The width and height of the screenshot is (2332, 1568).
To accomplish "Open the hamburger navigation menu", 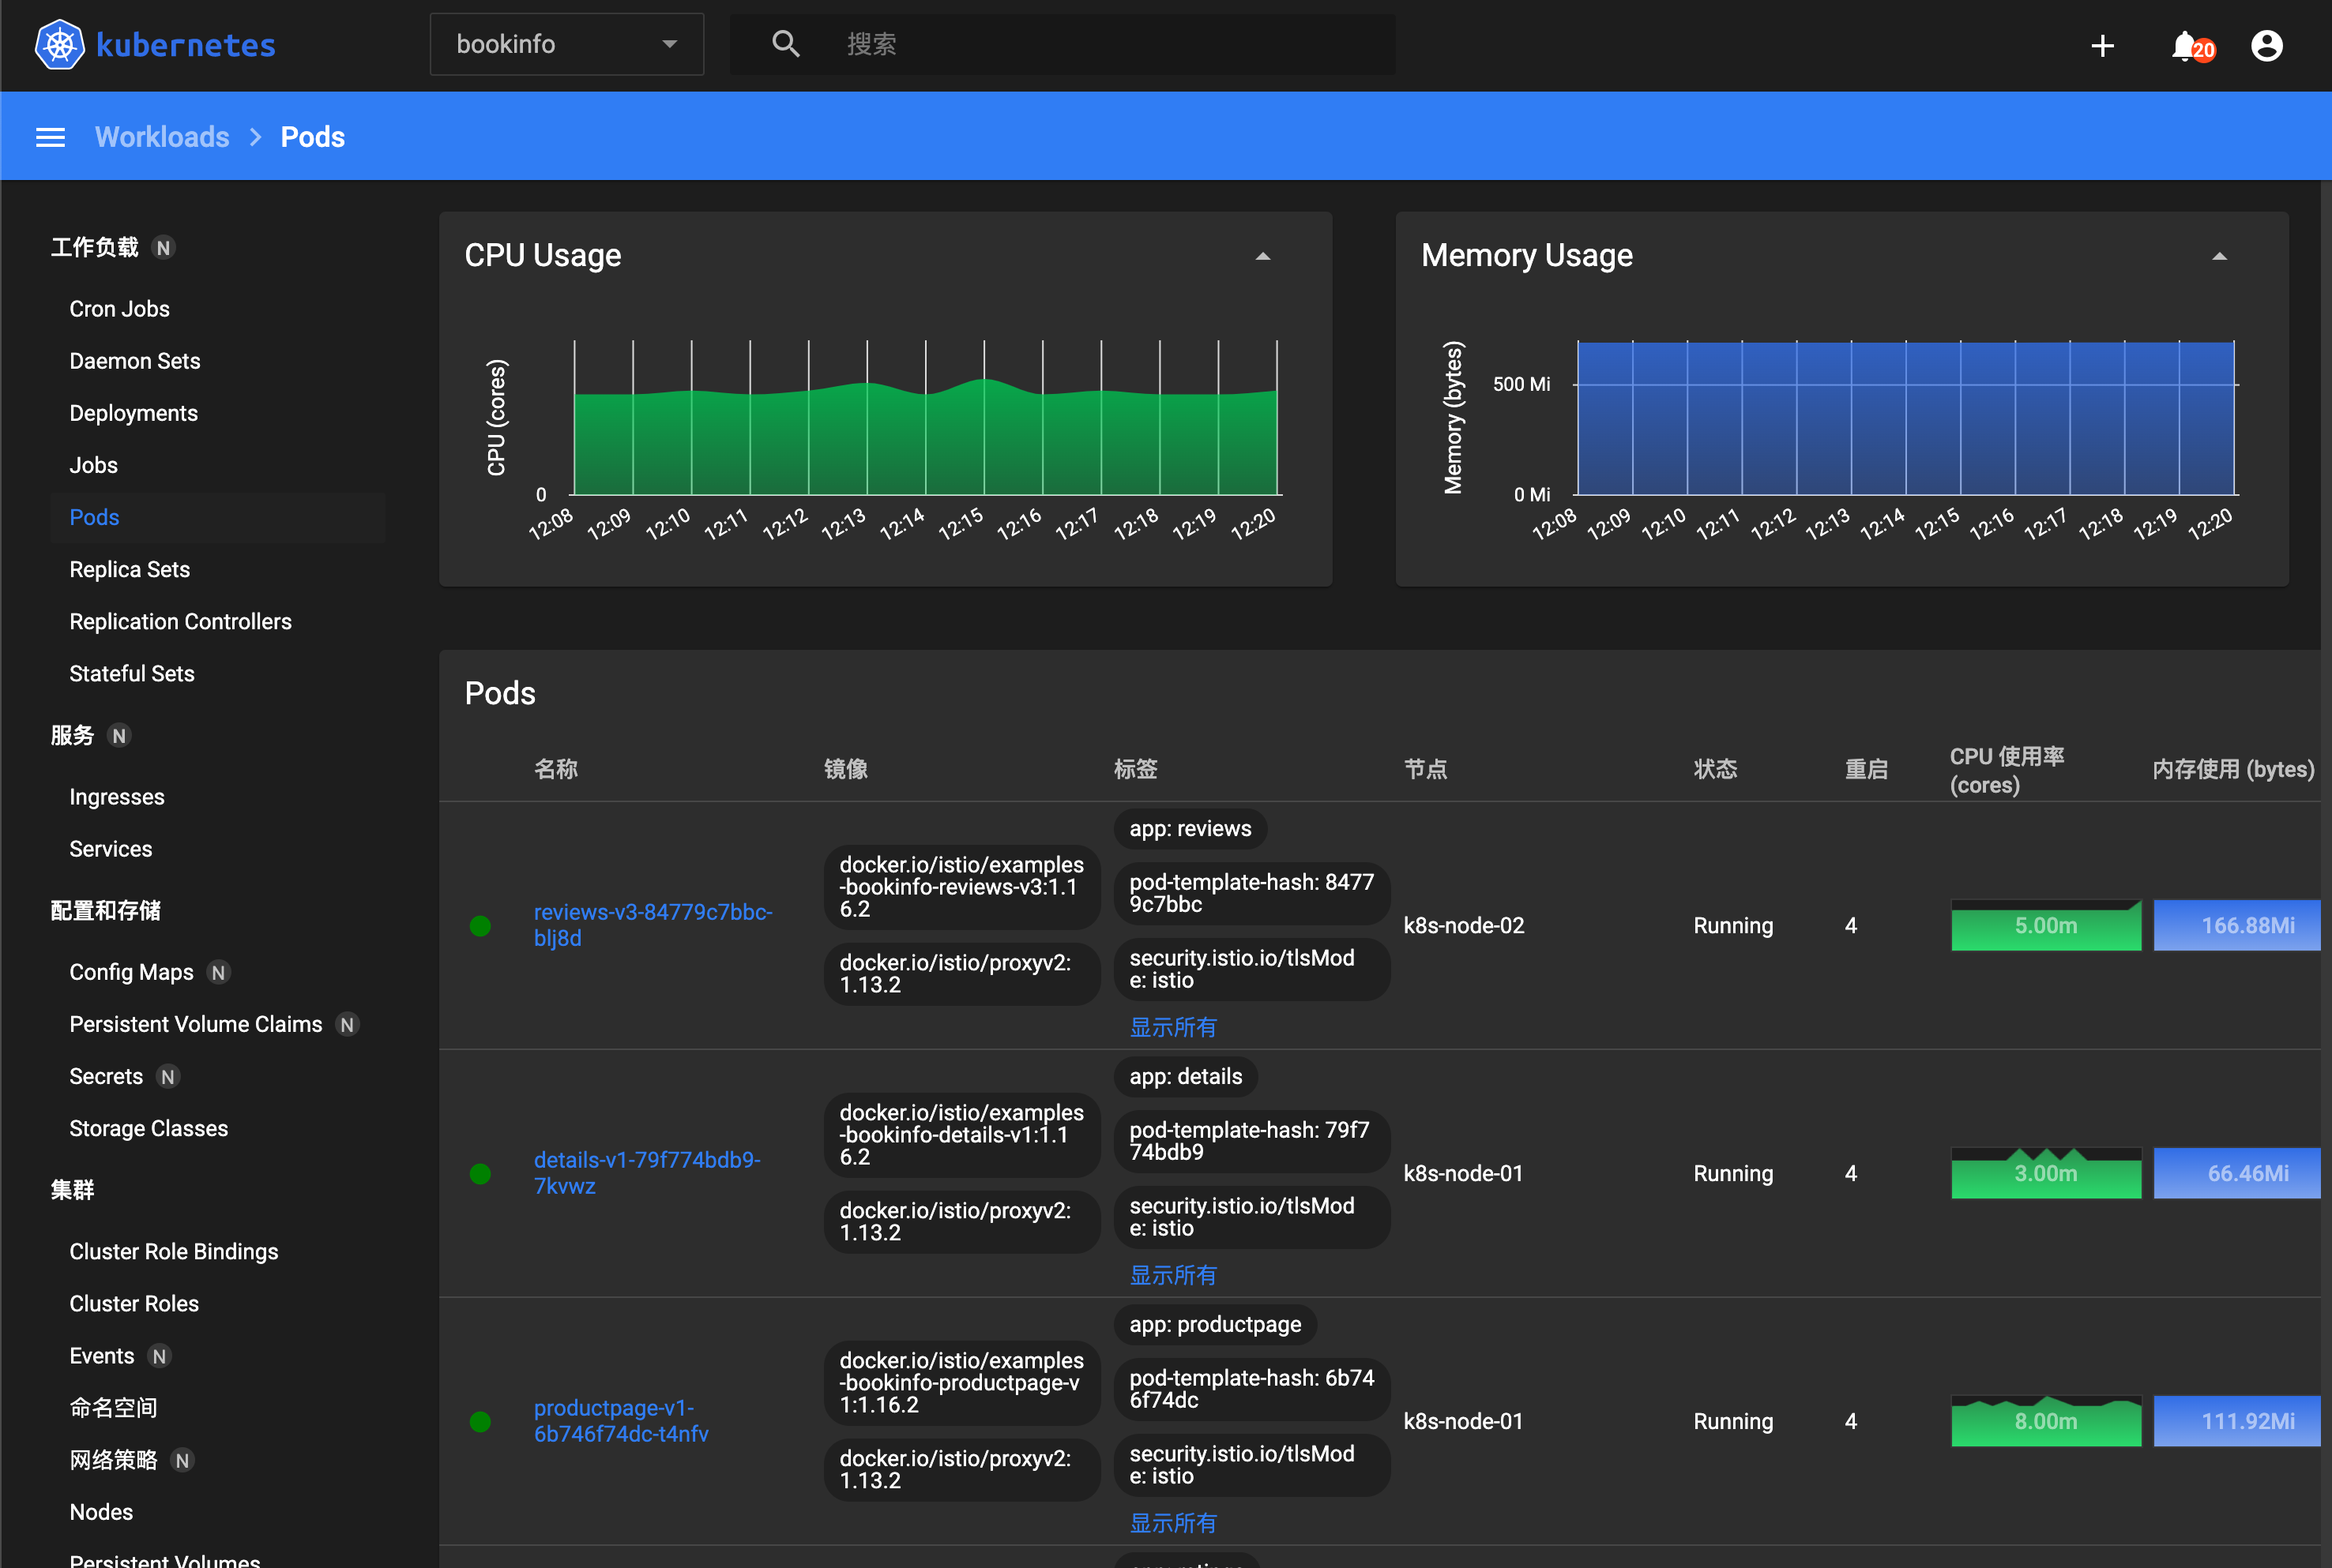I will click(x=50, y=137).
